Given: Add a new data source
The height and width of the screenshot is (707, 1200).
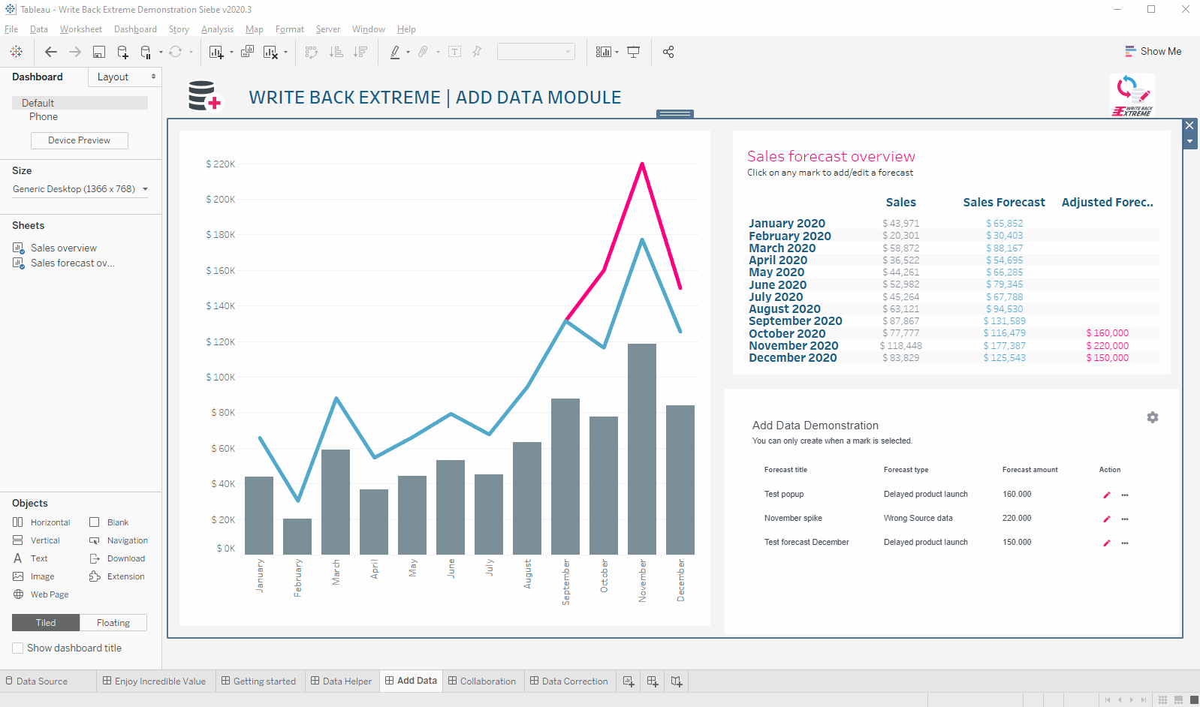Looking at the screenshot, I should 123,52.
